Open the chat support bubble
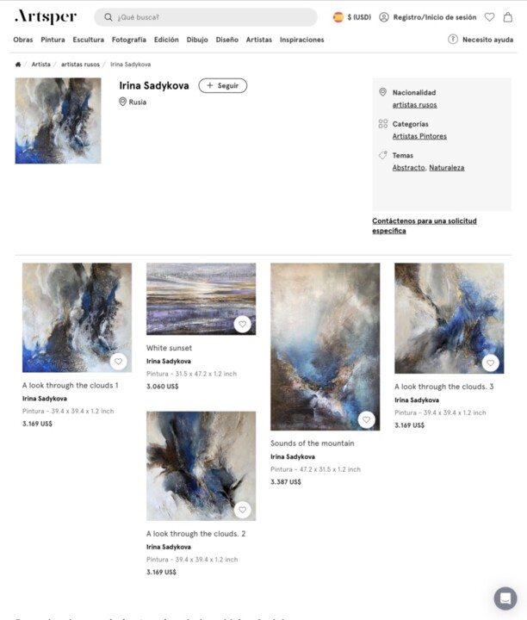 pyautogui.click(x=505, y=598)
